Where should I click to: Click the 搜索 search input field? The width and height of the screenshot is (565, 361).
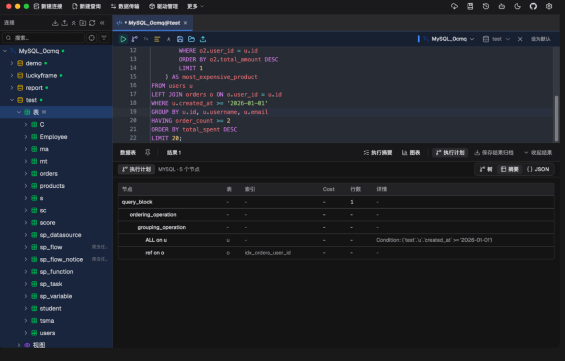43,38
